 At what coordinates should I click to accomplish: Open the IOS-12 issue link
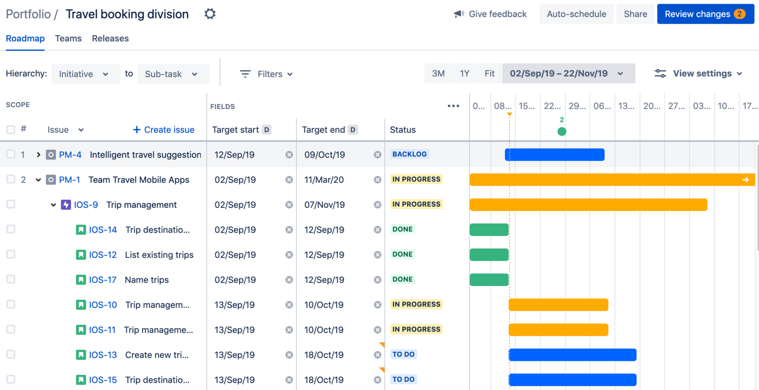[103, 255]
